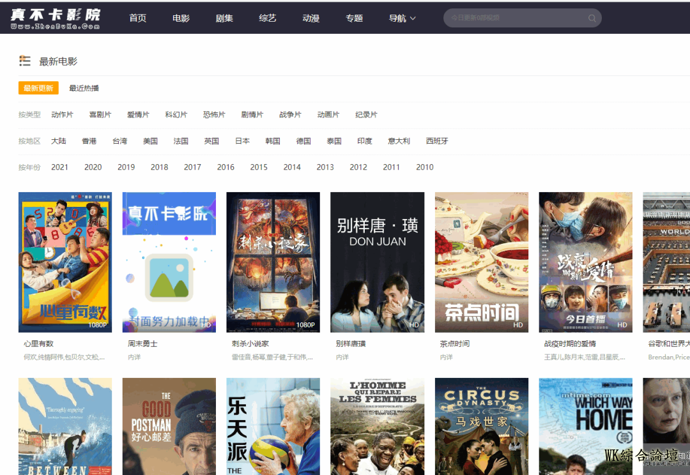Open the 乐天派 movie poster
The image size is (690, 475).
point(273,426)
